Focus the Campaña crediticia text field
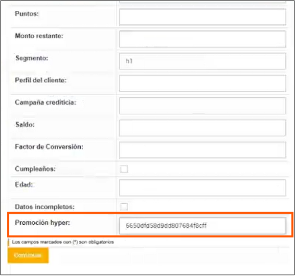295x276 pixels. (202, 106)
